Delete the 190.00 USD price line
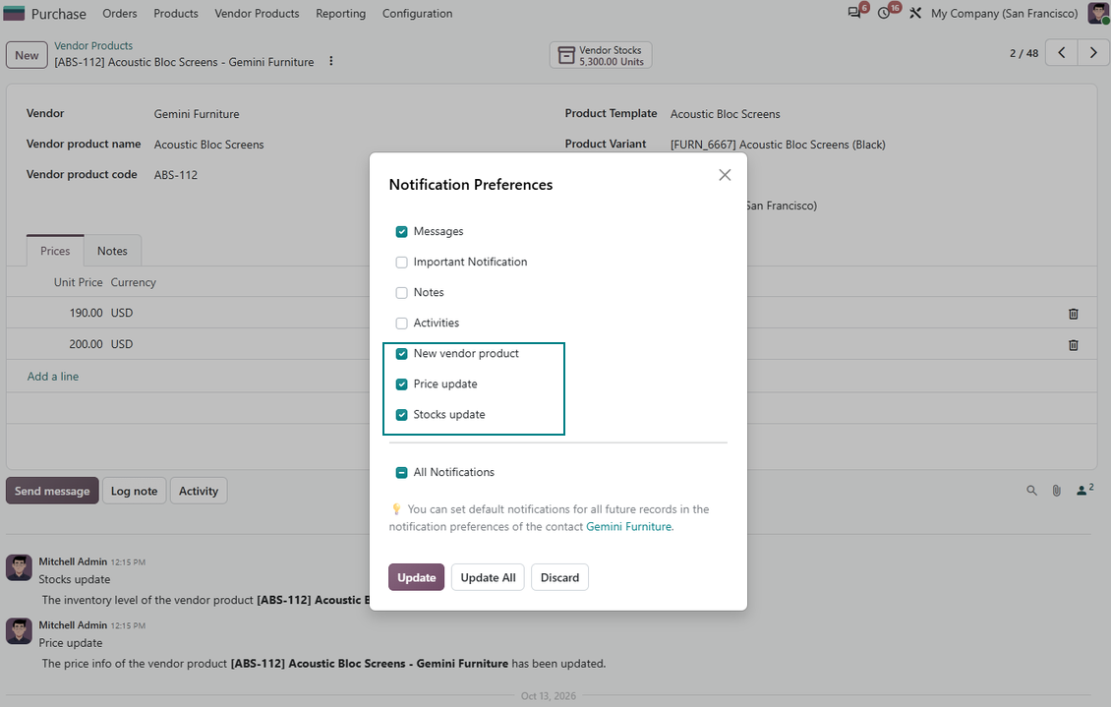 [1074, 313]
